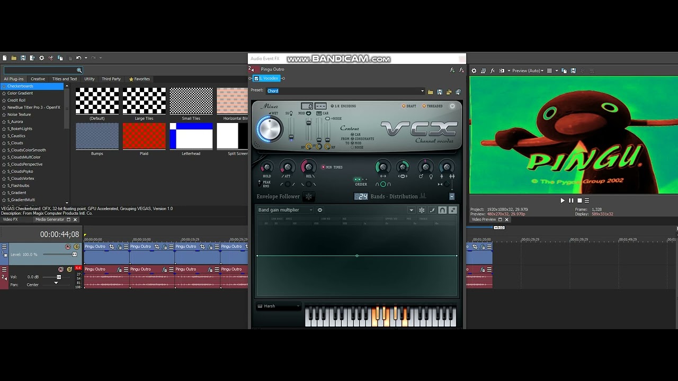Image resolution: width=678 pixels, height=381 pixels.
Task: Copy selection using toolbar copy icon
Action: [60, 58]
